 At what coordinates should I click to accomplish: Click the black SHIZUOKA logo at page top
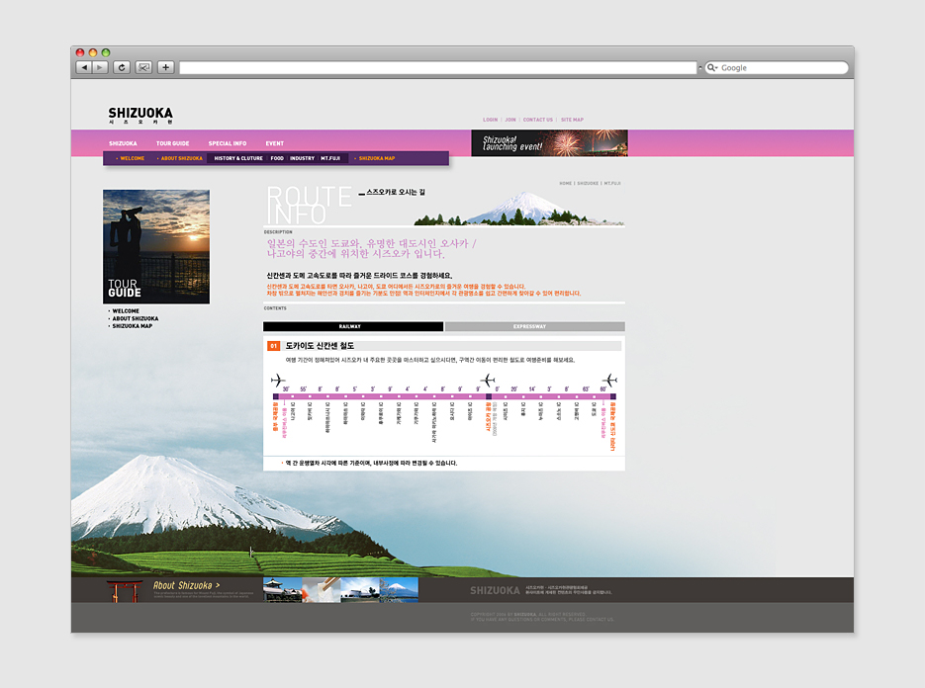140,115
